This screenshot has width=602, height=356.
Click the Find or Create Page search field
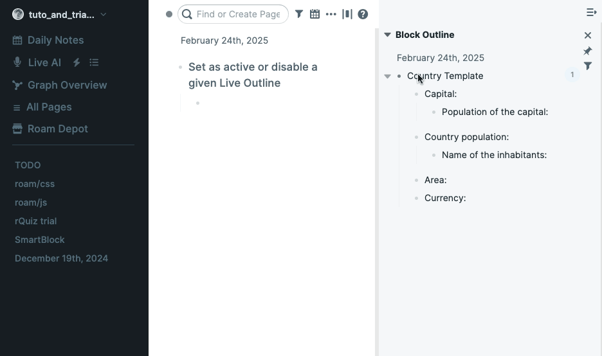pos(238,14)
